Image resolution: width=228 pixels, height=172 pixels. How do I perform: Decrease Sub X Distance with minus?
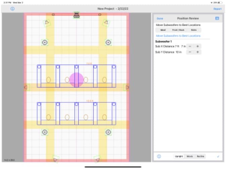(x=190, y=46)
